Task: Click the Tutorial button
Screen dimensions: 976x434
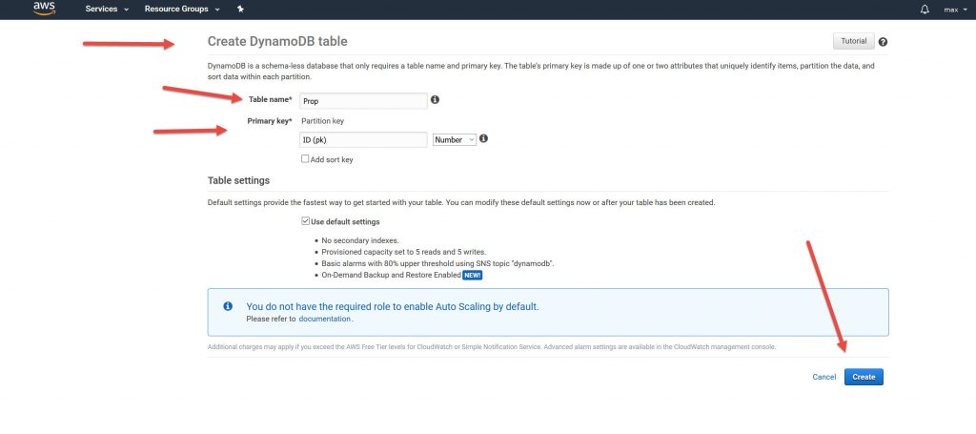Action: pos(853,41)
